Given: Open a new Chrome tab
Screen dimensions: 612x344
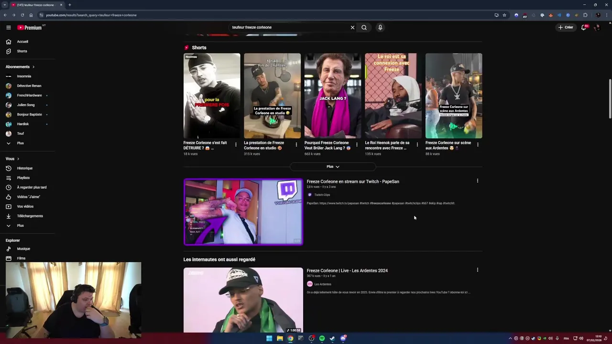Looking at the screenshot, I should tap(69, 5).
